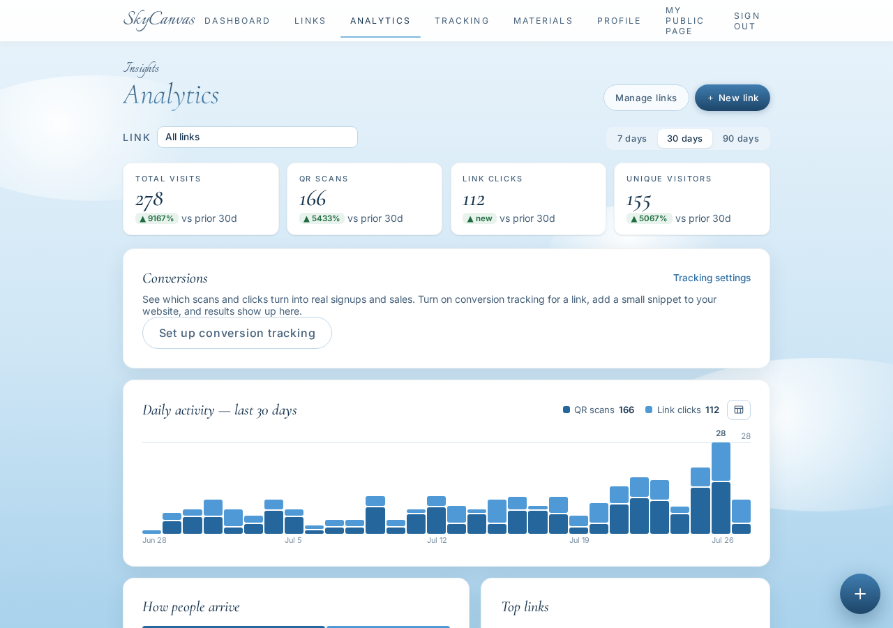Select the 30 days range
This screenshot has width=893, height=628.
pos(685,138)
